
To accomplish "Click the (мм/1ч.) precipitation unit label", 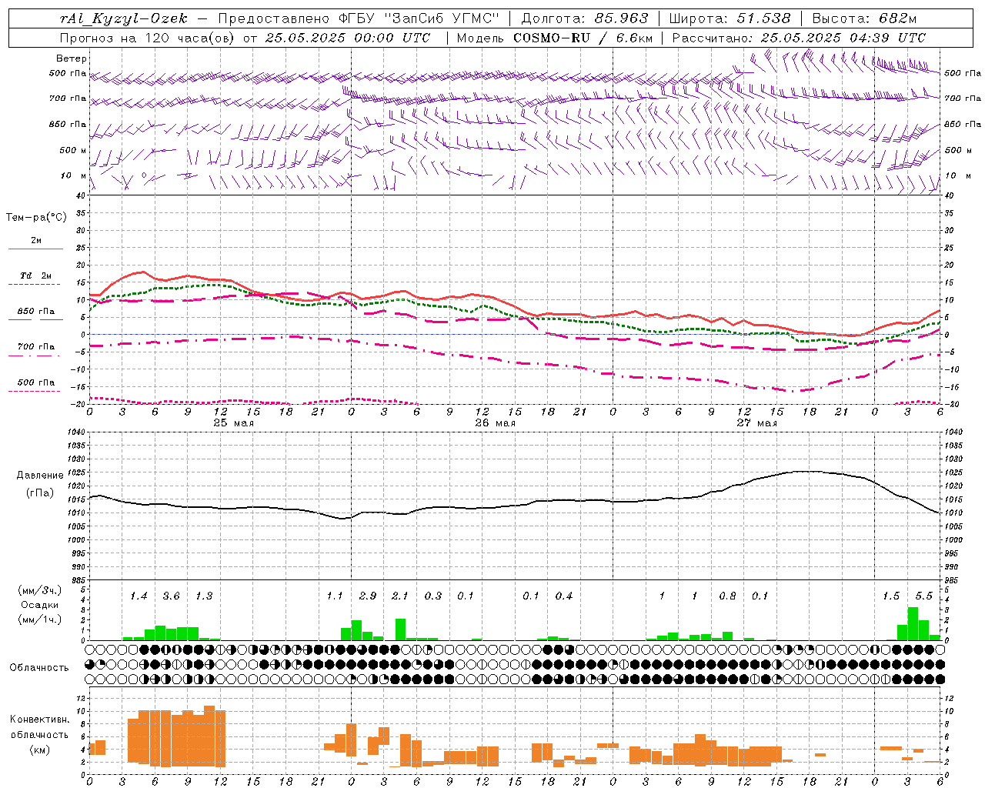I will point(39,619).
